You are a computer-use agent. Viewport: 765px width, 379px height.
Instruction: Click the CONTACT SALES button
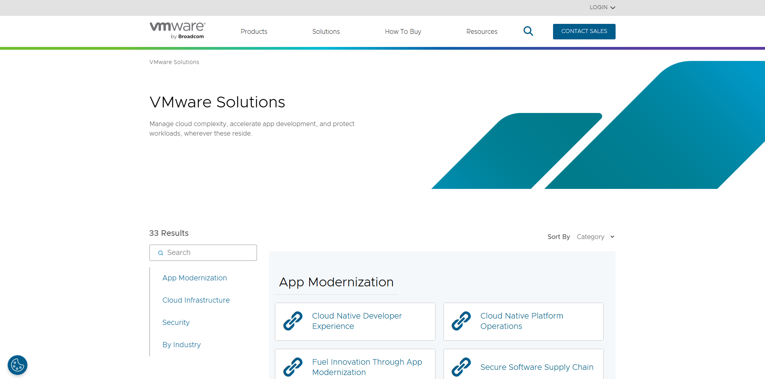tap(584, 31)
